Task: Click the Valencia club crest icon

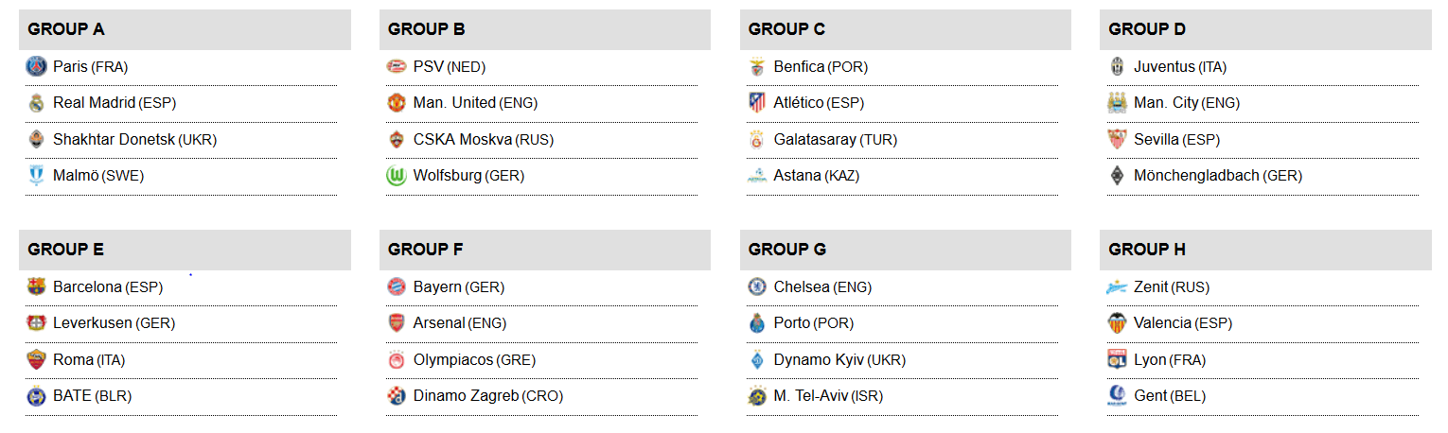Action: click(x=1117, y=323)
